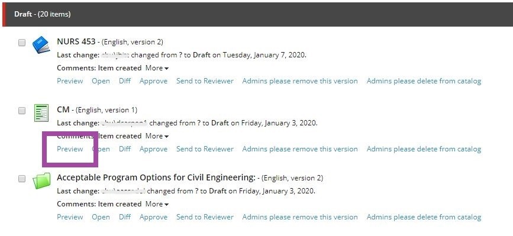
Task: Open the NURS 453 item
Action: pos(101,81)
